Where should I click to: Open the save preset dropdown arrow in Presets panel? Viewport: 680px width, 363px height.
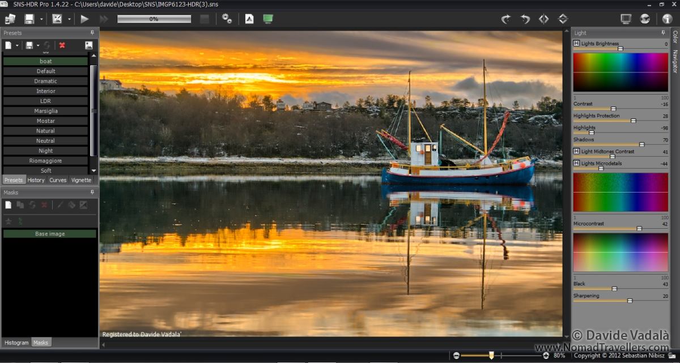(x=38, y=45)
